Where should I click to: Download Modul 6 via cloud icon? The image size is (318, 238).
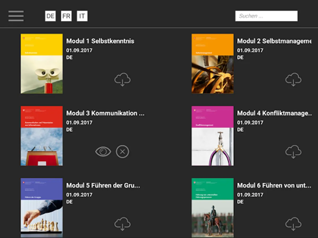click(293, 224)
